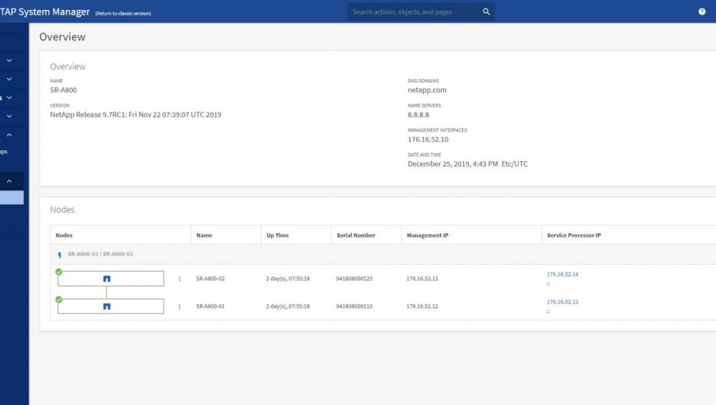Image resolution: width=716 pixels, height=405 pixels.
Task: Click the Overview page title
Action: pos(62,37)
